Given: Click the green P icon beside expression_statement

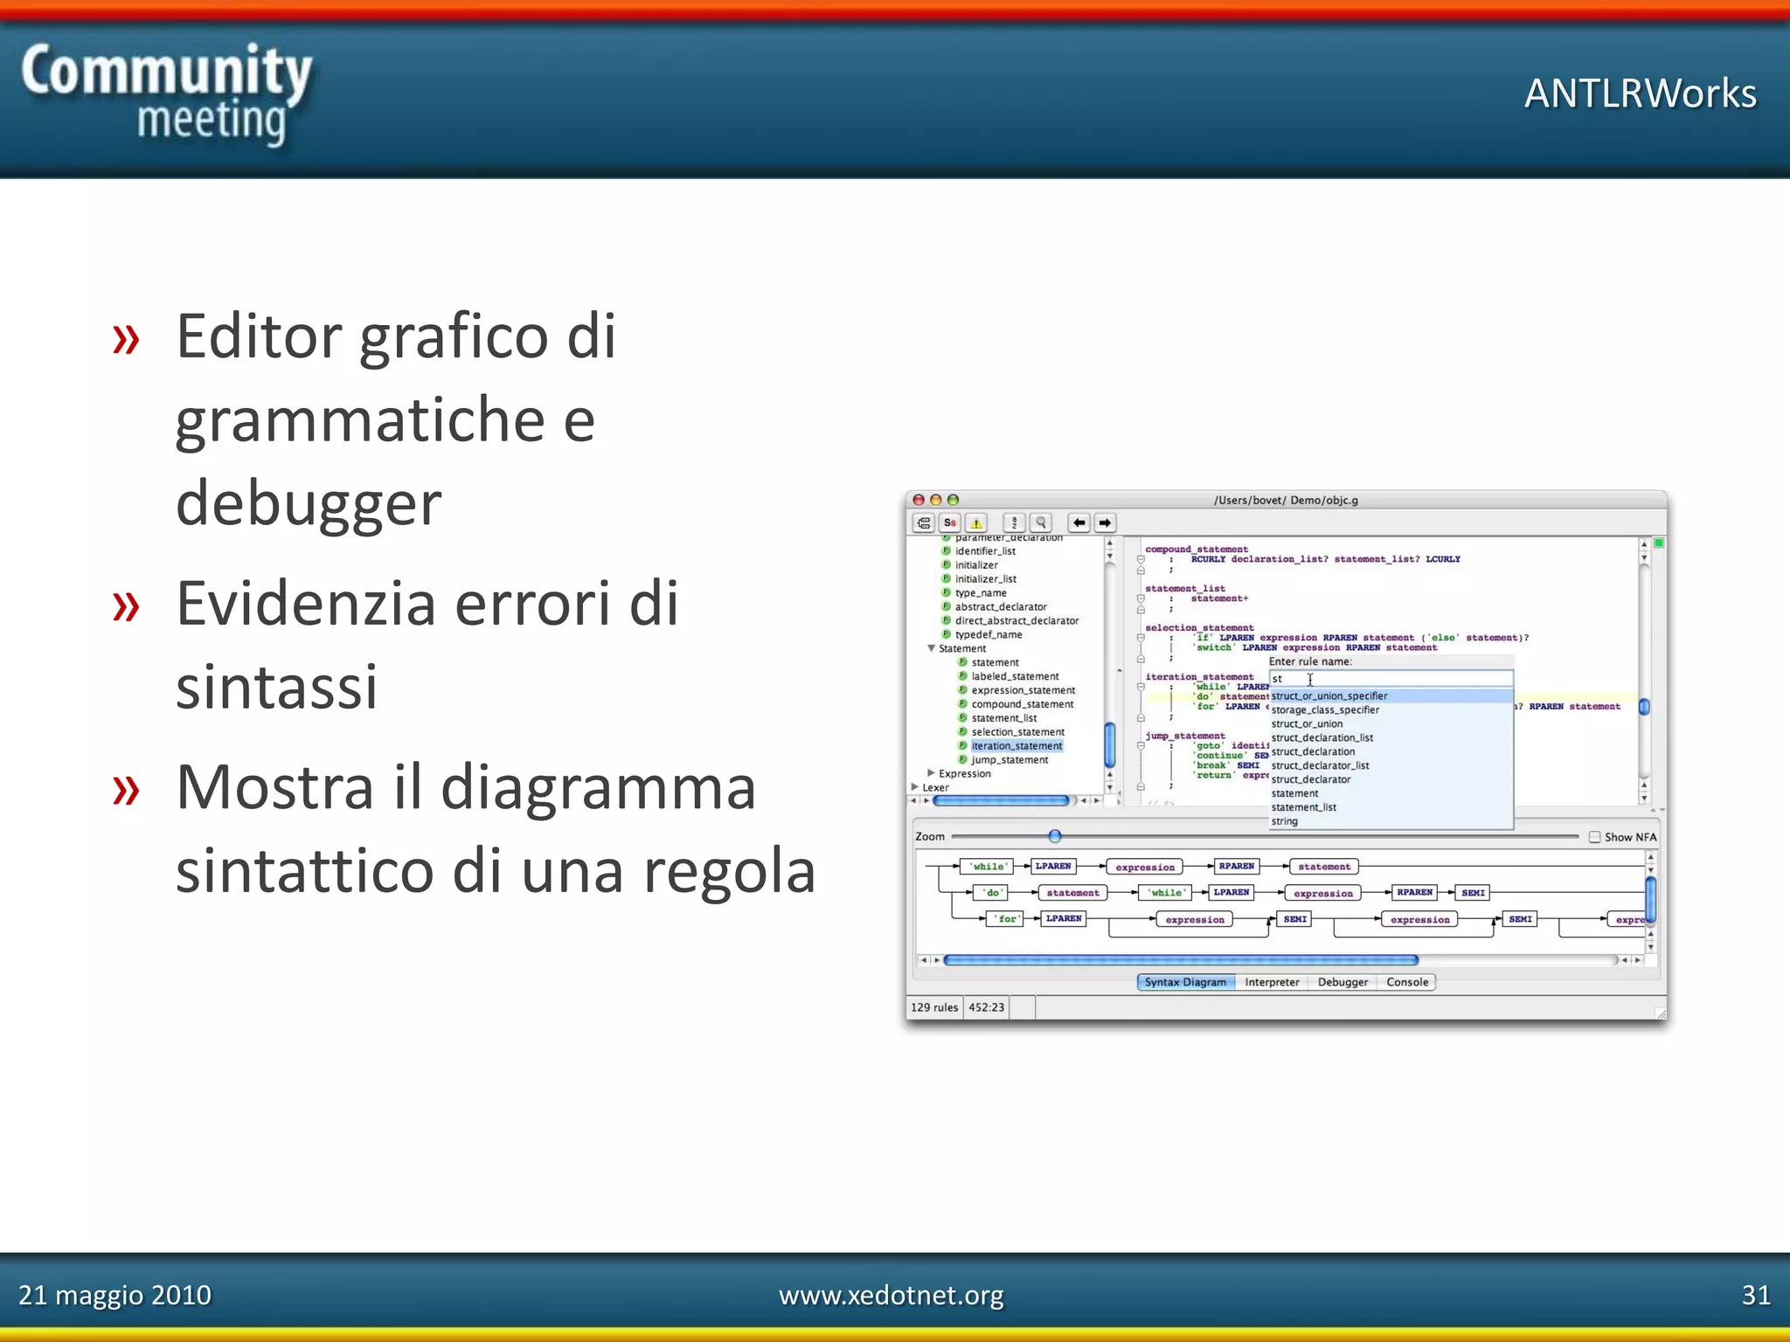Looking at the screenshot, I should [x=962, y=689].
